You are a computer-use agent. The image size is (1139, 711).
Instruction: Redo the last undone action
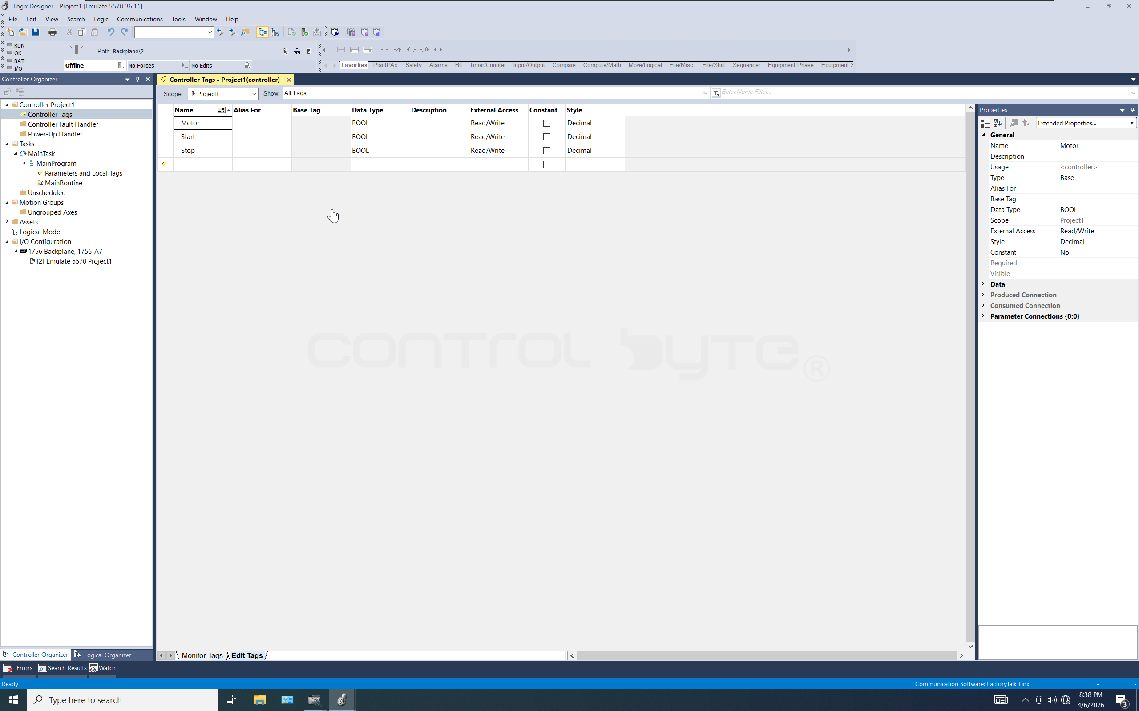[x=124, y=32]
